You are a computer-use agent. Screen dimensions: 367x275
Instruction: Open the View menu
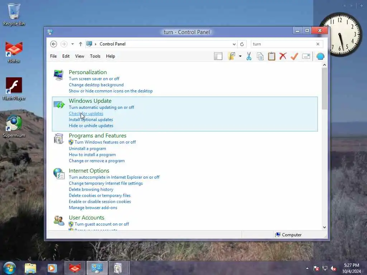[x=80, y=56]
